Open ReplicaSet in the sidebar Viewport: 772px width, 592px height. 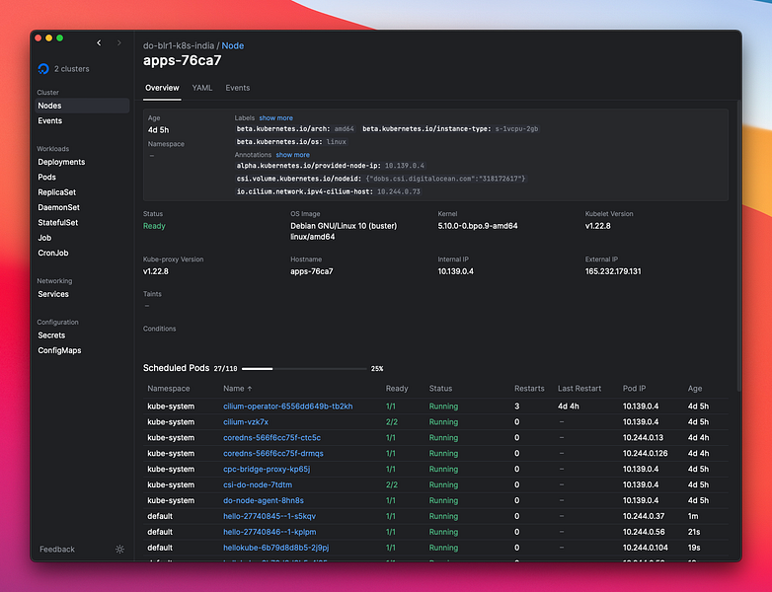click(57, 192)
